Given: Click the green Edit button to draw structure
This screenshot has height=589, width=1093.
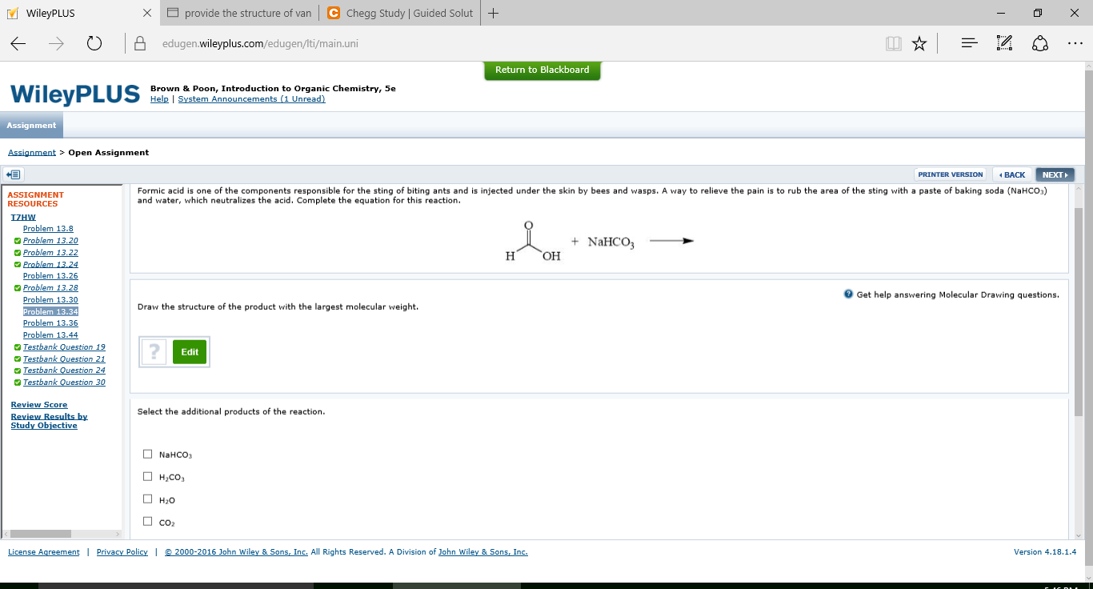Looking at the screenshot, I should click(x=190, y=351).
